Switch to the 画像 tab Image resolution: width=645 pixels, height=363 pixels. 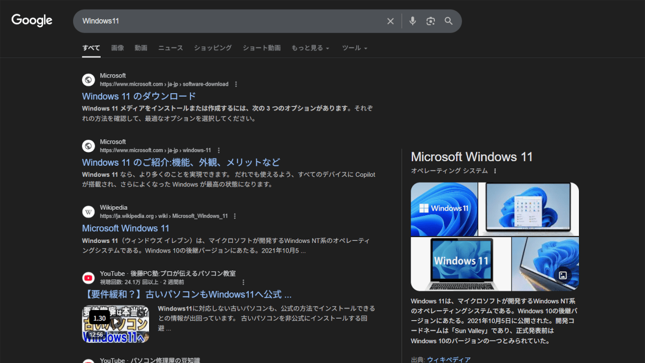(117, 48)
